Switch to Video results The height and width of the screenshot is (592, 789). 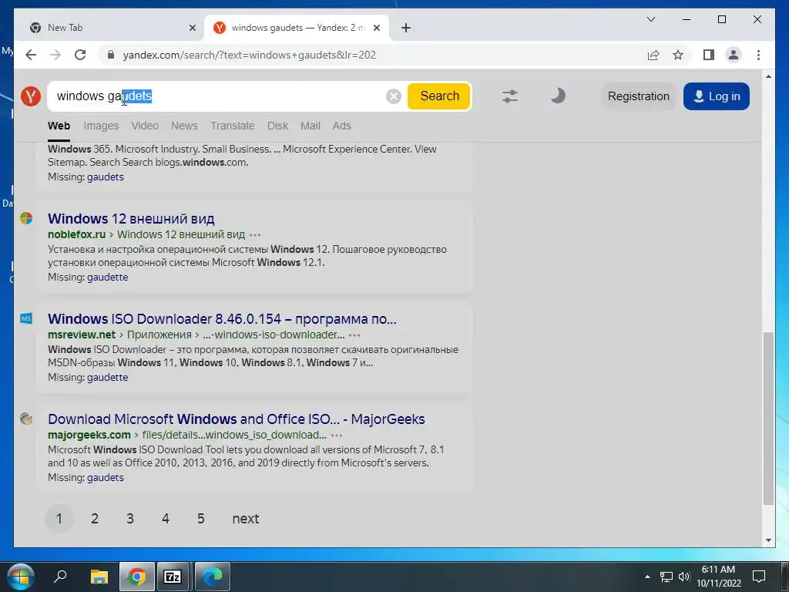(145, 126)
